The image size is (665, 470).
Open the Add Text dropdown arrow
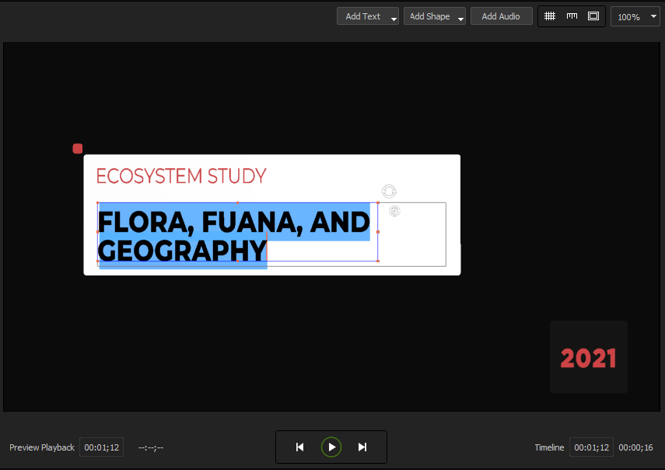[x=394, y=18]
